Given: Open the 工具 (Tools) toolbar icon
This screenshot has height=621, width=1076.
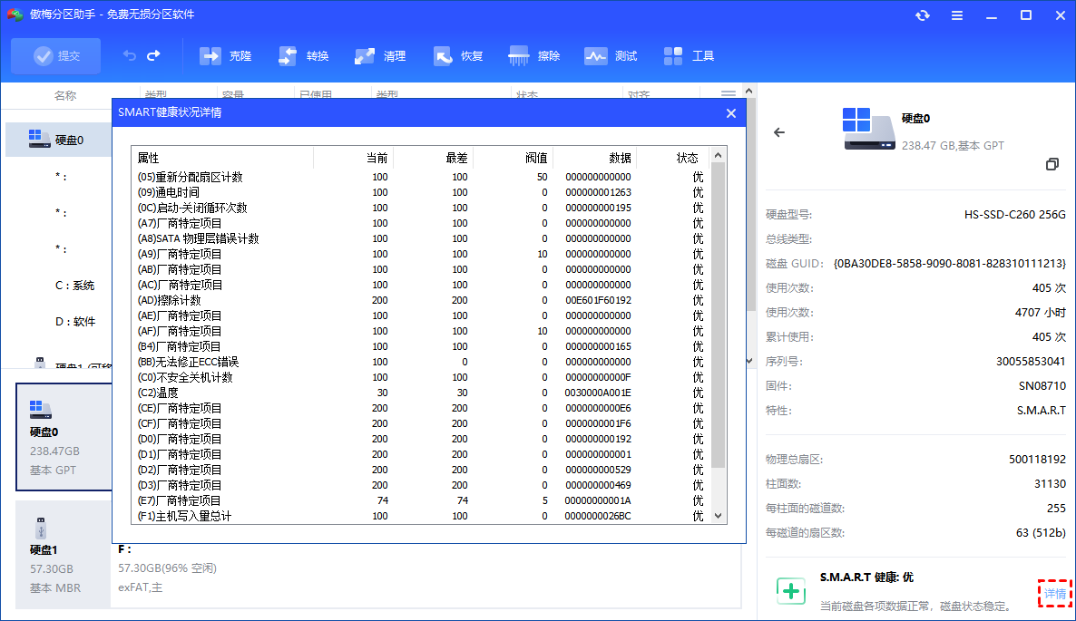Looking at the screenshot, I should [690, 55].
